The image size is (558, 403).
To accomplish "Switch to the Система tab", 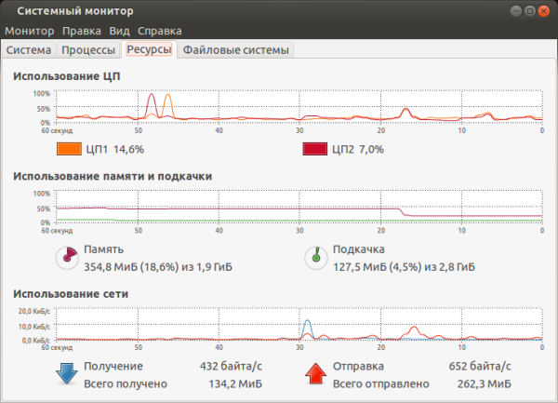I will coord(29,50).
